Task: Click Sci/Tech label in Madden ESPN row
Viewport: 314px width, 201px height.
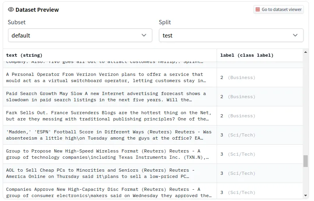Action: 242,135
